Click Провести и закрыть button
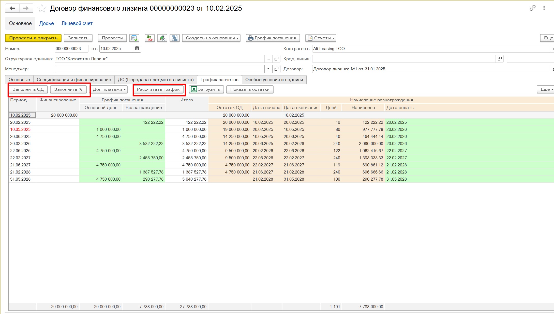Image resolution: width=554 pixels, height=314 pixels. point(33,38)
